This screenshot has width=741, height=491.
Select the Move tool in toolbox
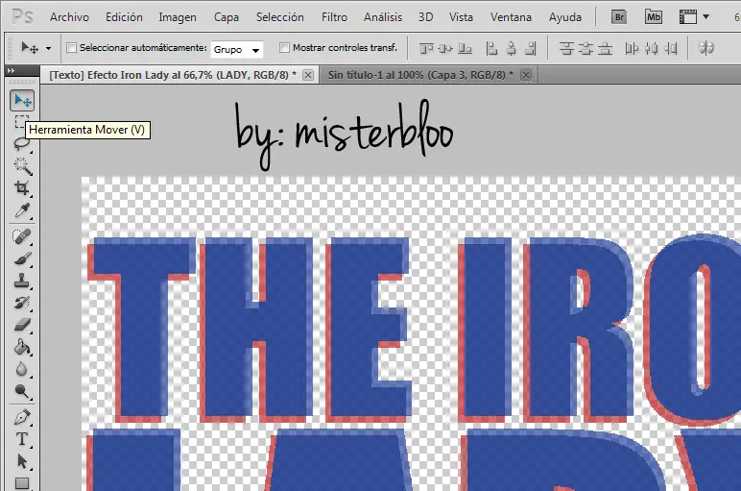22,100
